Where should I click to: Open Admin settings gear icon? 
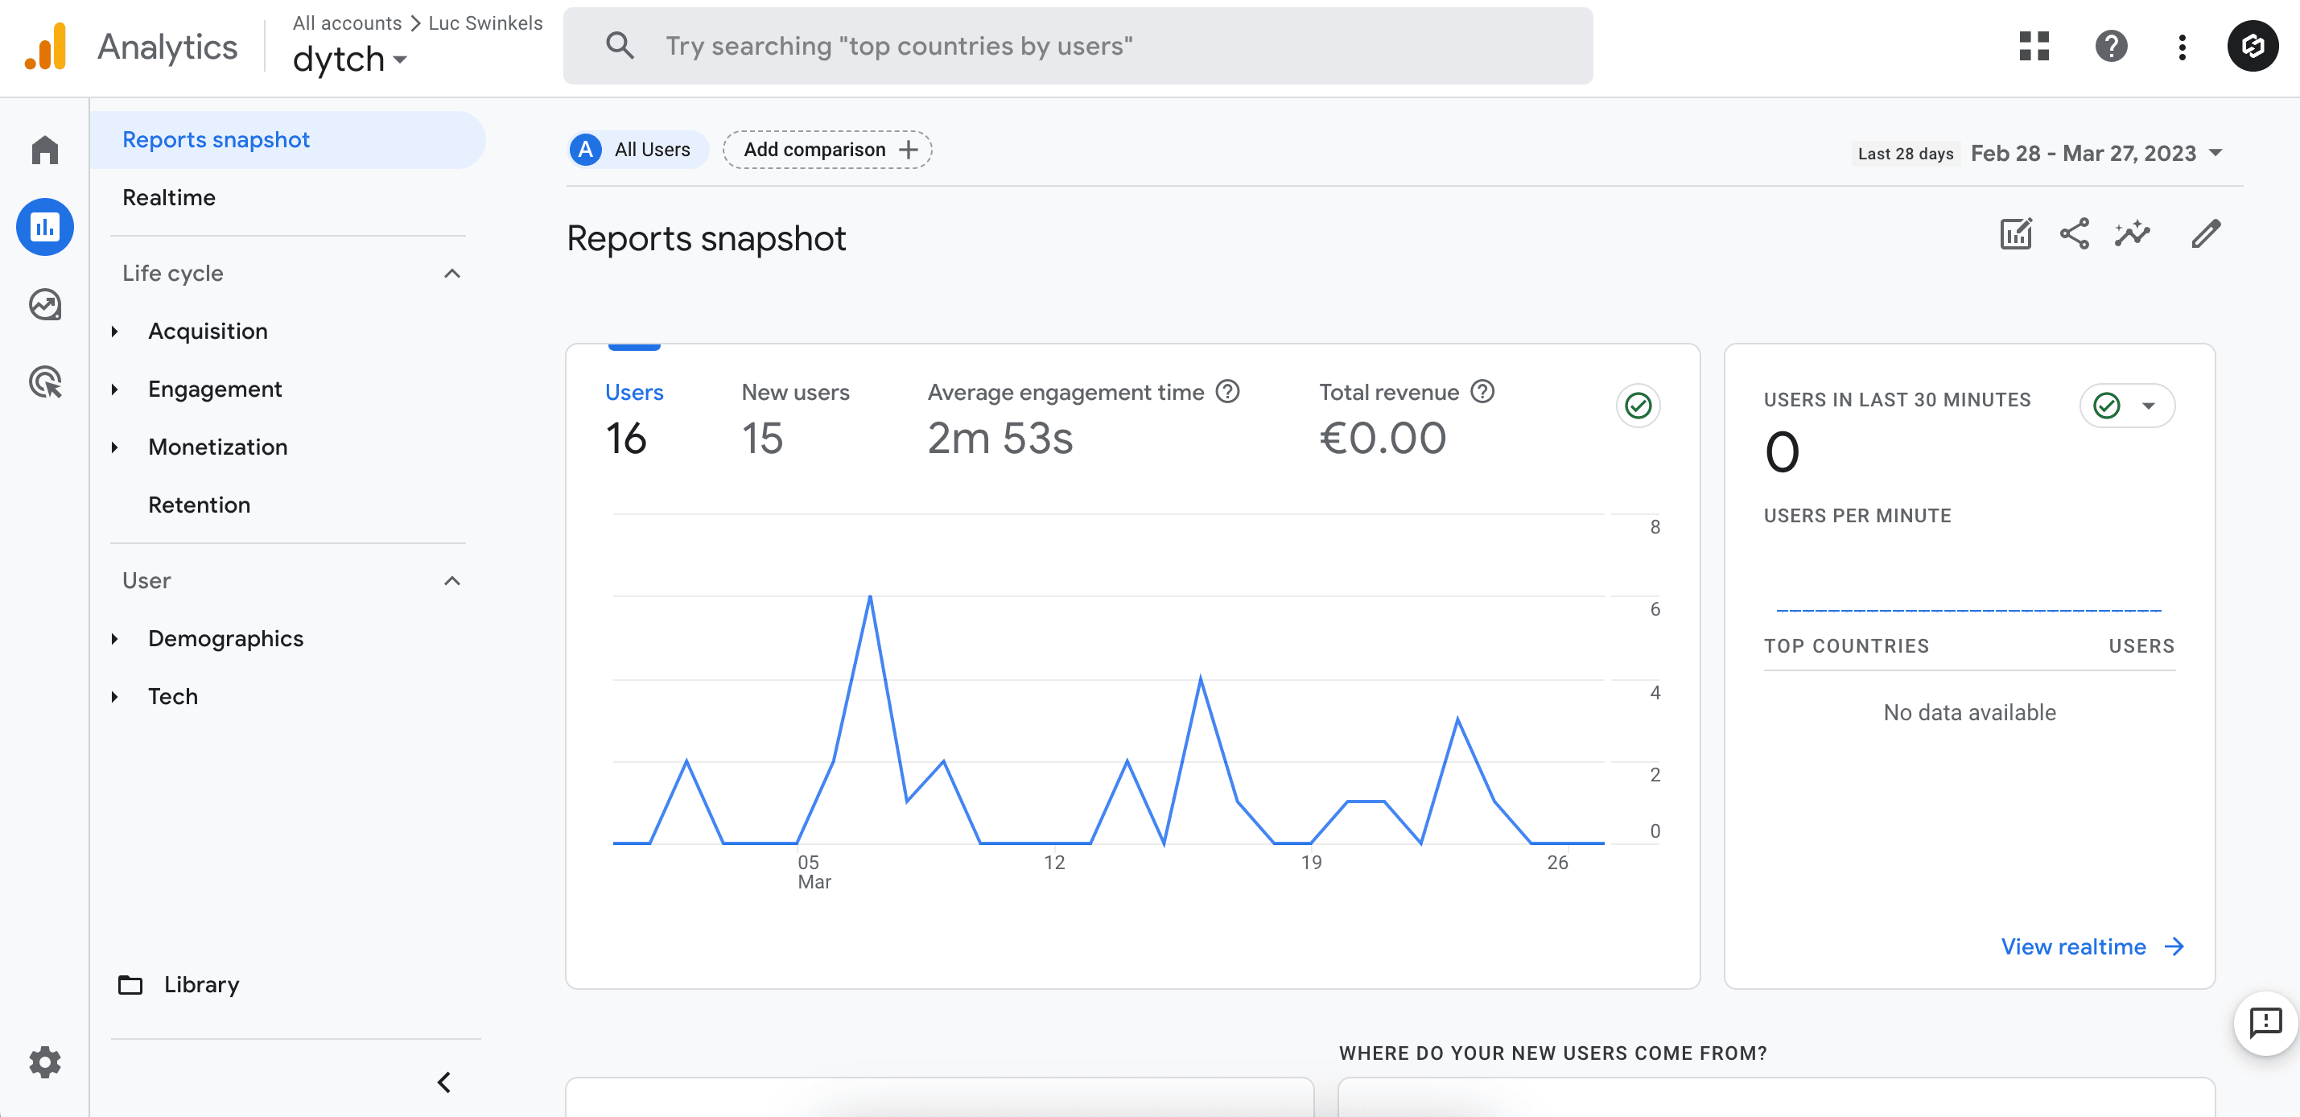point(44,1061)
